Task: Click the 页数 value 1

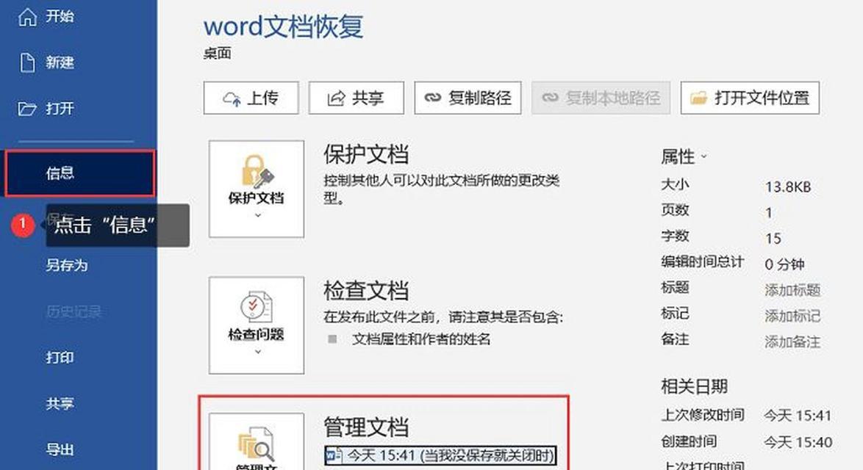Action: pyautogui.click(x=769, y=213)
